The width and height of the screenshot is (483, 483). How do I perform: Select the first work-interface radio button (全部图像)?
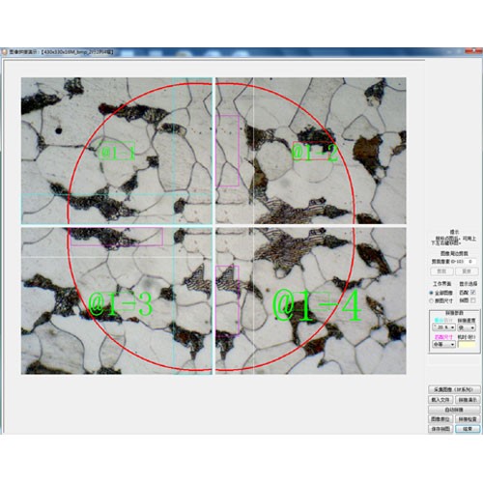pos(432,293)
